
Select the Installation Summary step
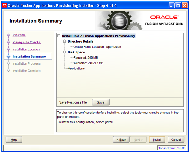pyautogui.click(x=29, y=56)
